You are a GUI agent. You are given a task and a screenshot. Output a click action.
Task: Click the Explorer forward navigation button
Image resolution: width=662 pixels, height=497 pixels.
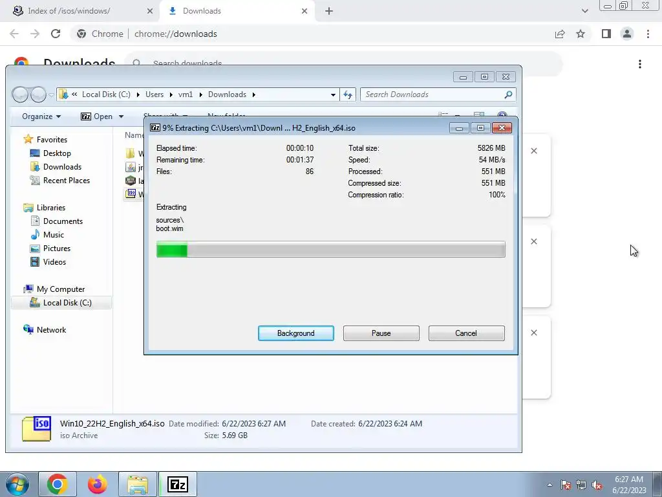[38, 94]
